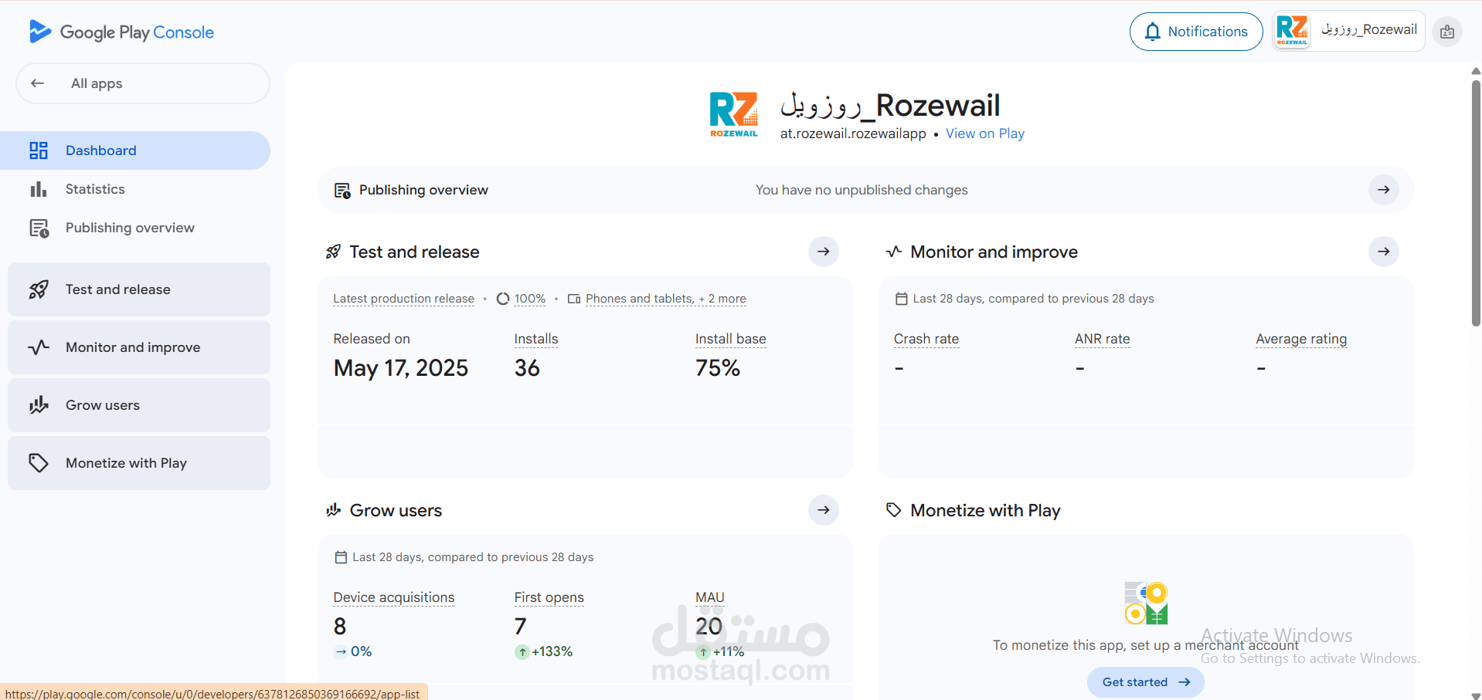Expand Monitor and improve sidebar section
This screenshot has height=700, width=1482.
[139, 347]
